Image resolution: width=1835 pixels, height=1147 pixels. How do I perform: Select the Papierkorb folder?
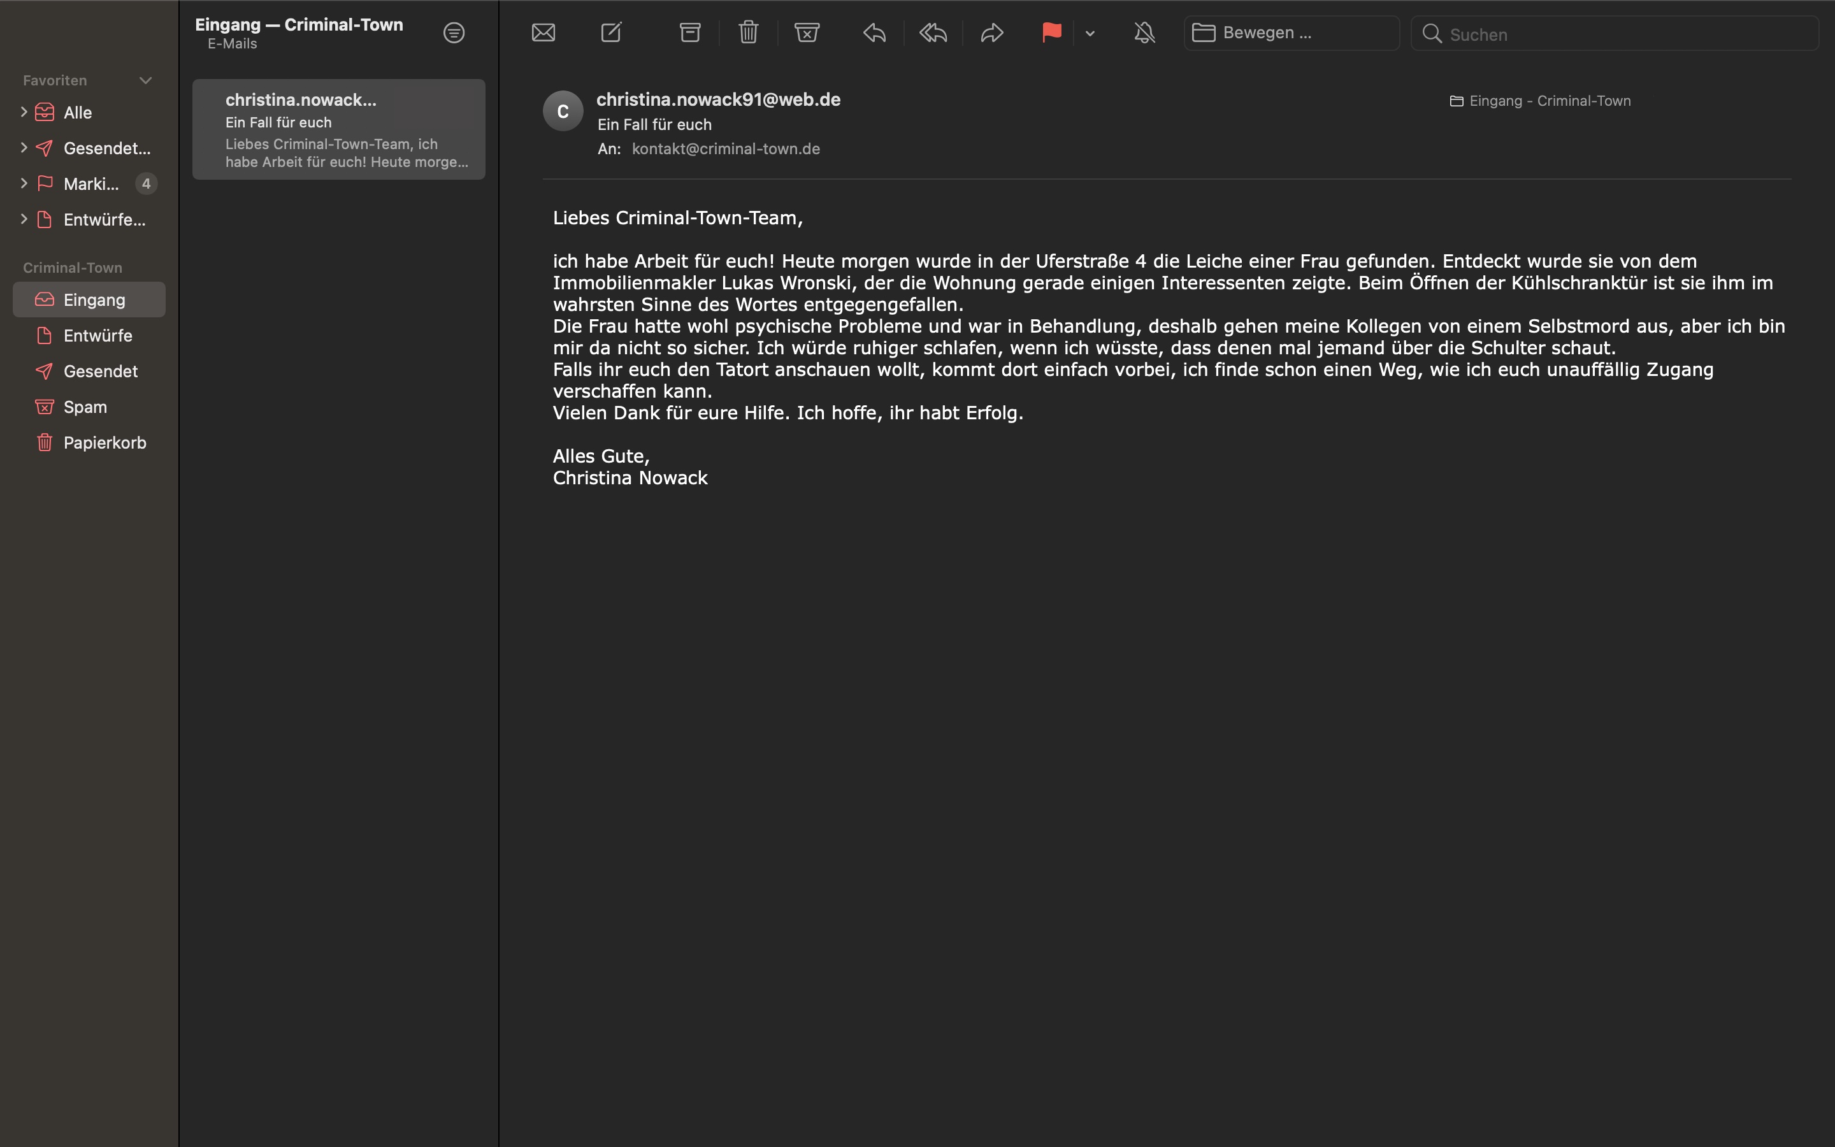(x=104, y=443)
